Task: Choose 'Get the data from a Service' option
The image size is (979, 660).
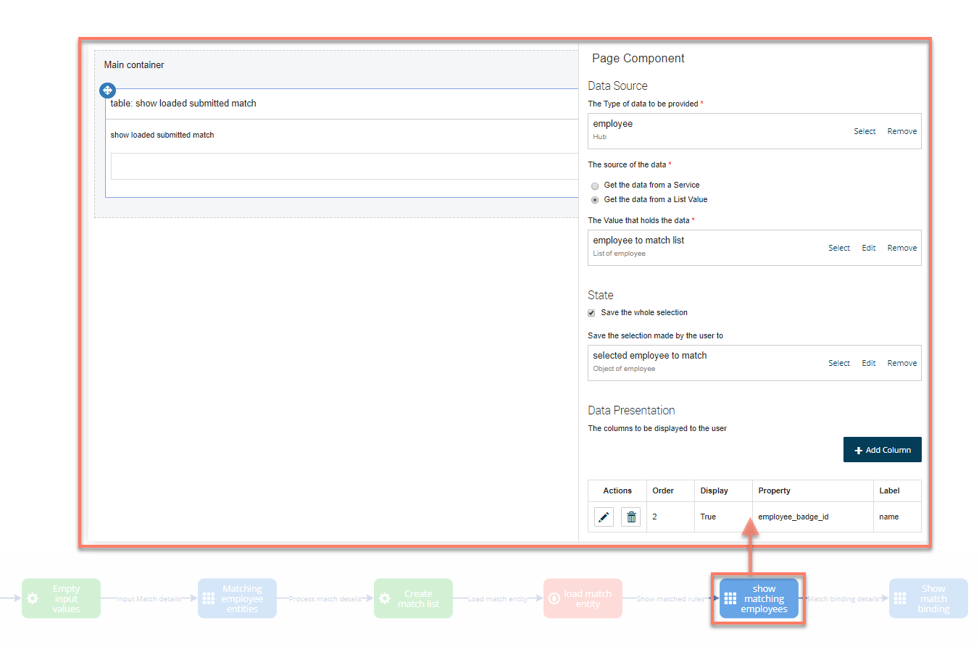Action: click(595, 185)
